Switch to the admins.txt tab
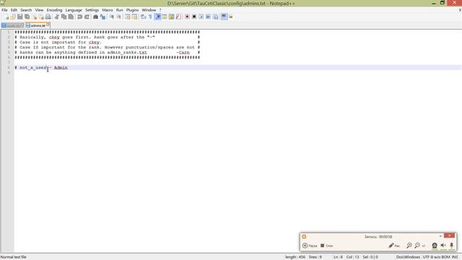Image resolution: width=462 pixels, height=260 pixels. pyautogui.click(x=38, y=26)
